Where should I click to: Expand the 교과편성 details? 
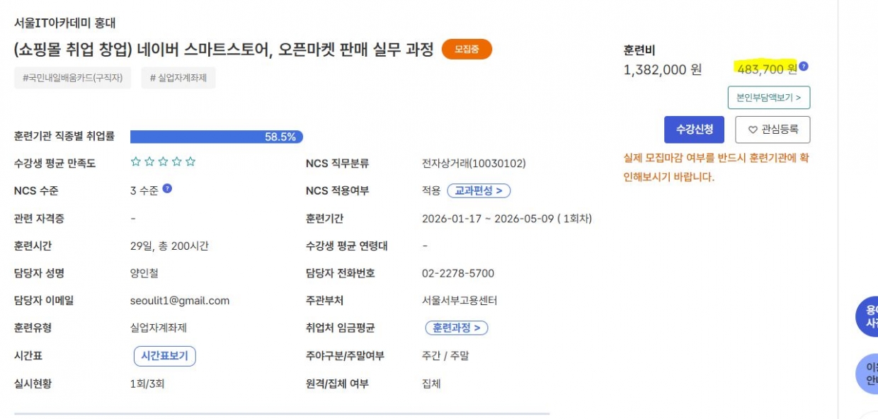pyautogui.click(x=479, y=190)
